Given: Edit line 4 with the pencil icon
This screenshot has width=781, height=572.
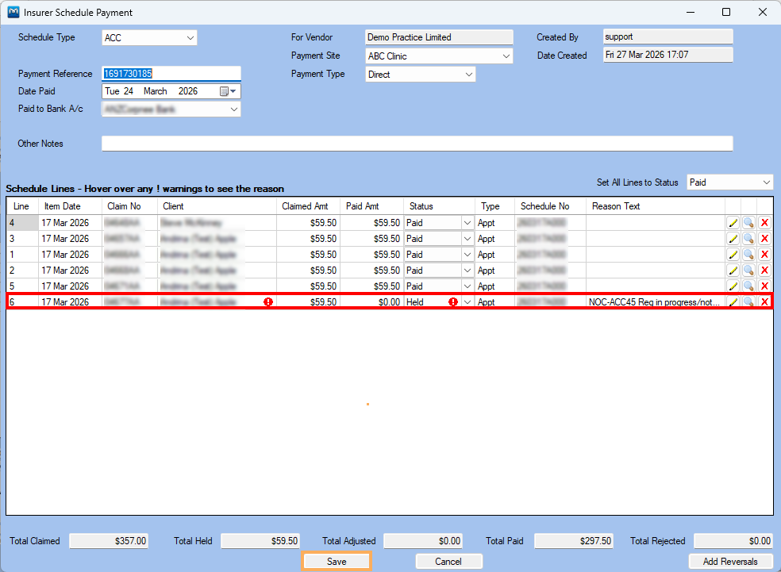Looking at the screenshot, I should [733, 223].
